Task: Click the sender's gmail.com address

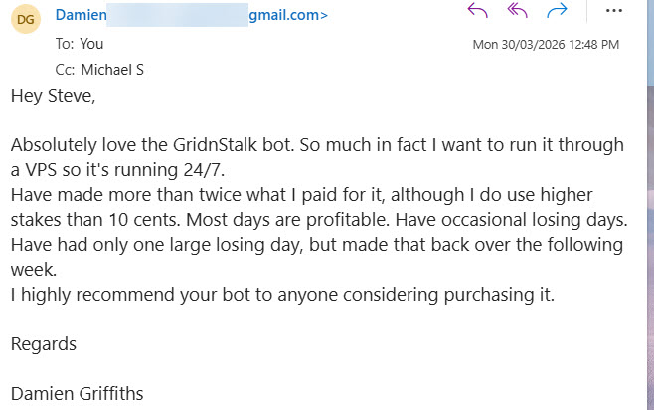Action: [288, 15]
